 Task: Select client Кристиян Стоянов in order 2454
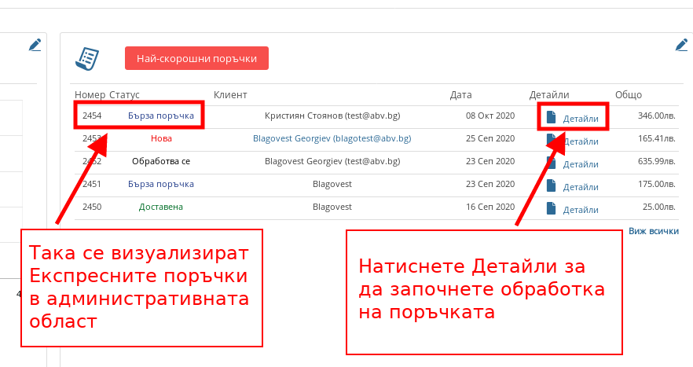(332, 116)
